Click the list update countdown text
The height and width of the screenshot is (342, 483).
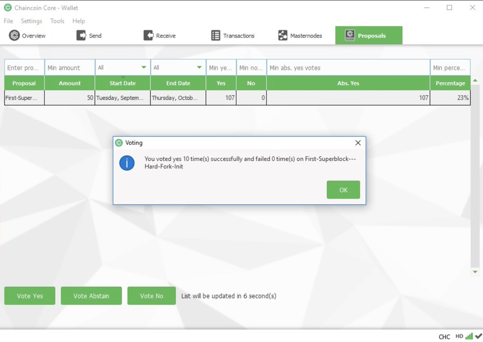point(229,296)
